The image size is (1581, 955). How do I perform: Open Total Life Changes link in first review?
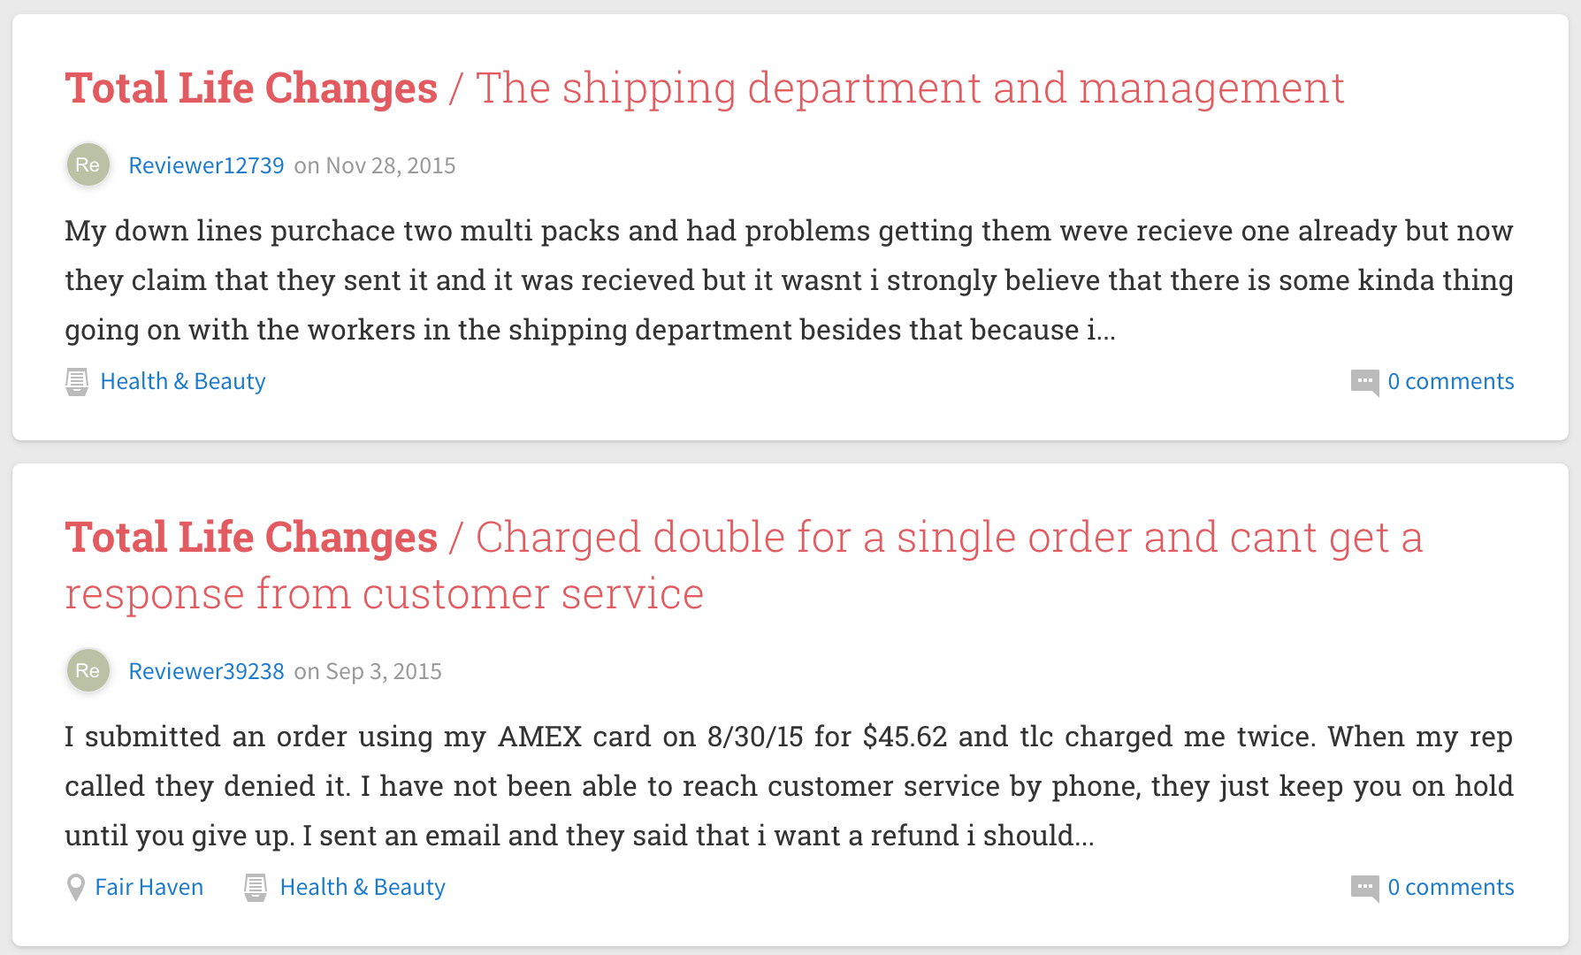[251, 88]
